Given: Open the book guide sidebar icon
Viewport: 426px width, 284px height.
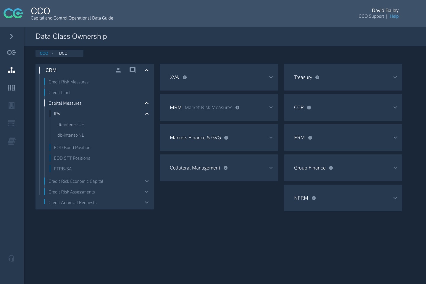Looking at the screenshot, I should point(12,141).
